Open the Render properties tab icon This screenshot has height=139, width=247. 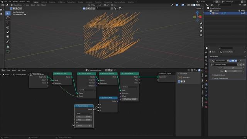pos(206,57)
